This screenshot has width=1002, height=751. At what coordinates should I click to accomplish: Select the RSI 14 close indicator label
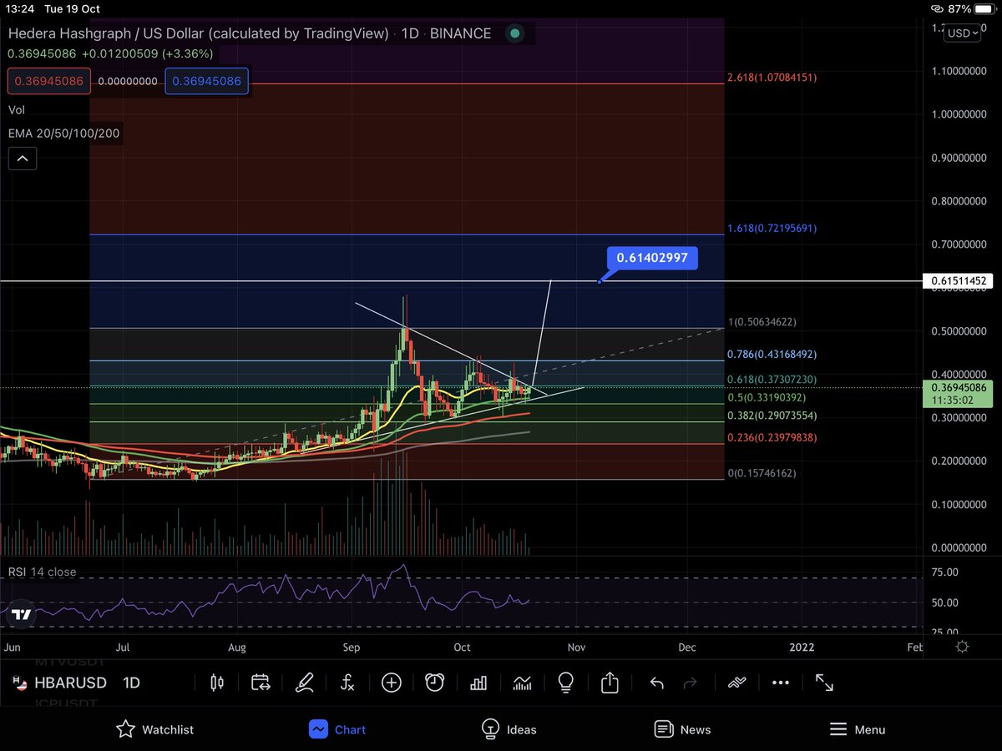[x=43, y=572]
